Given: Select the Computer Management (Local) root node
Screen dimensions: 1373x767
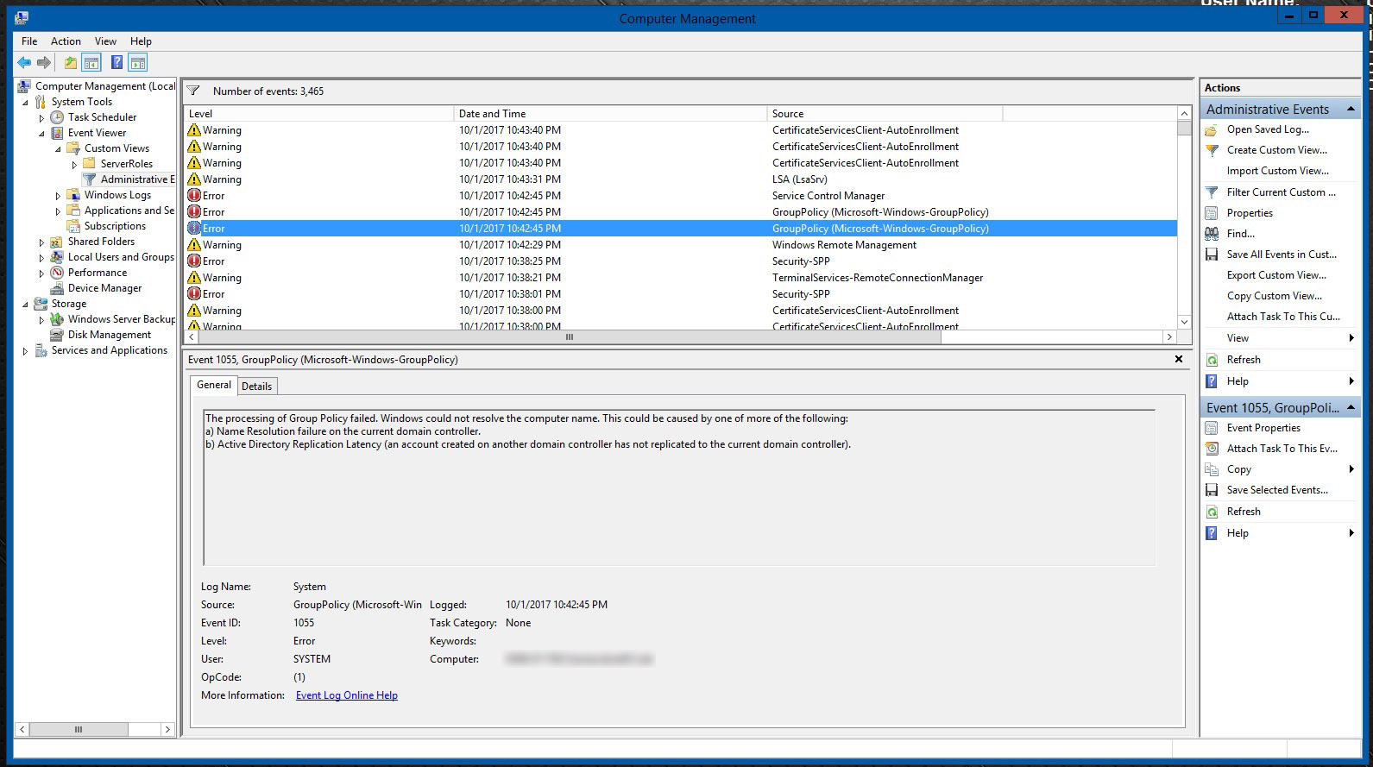Looking at the screenshot, I should [104, 86].
